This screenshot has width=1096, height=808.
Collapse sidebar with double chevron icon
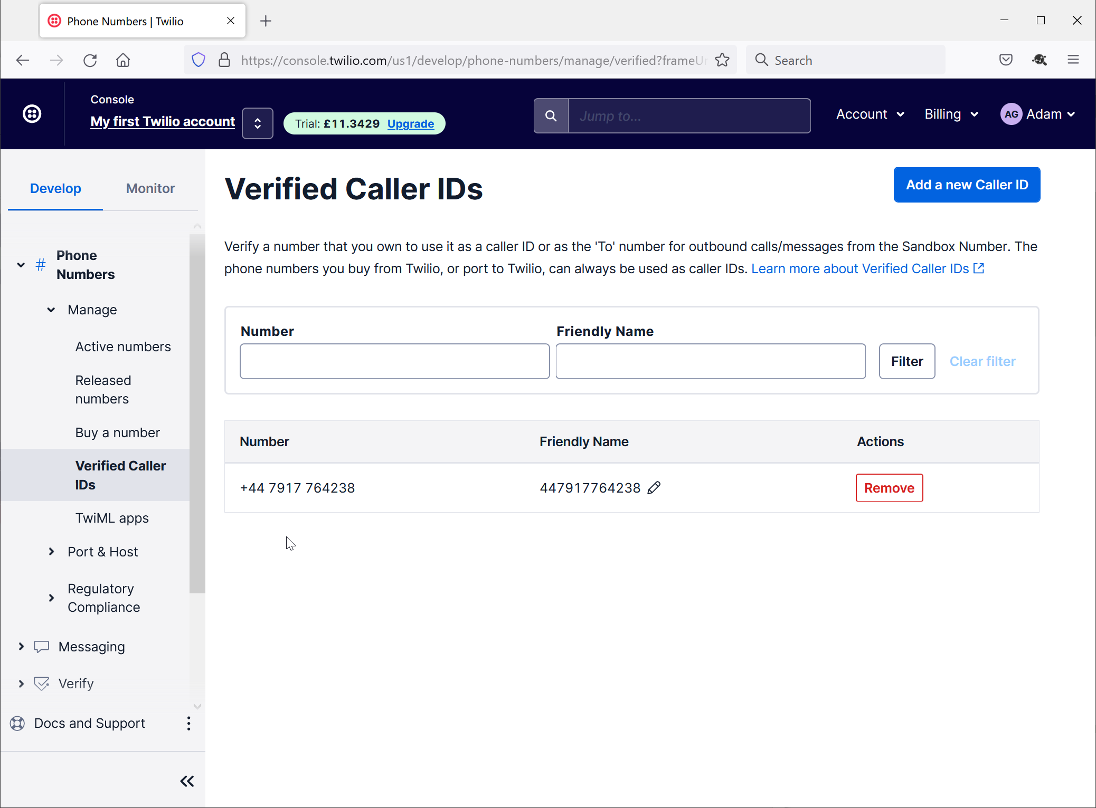click(x=187, y=781)
